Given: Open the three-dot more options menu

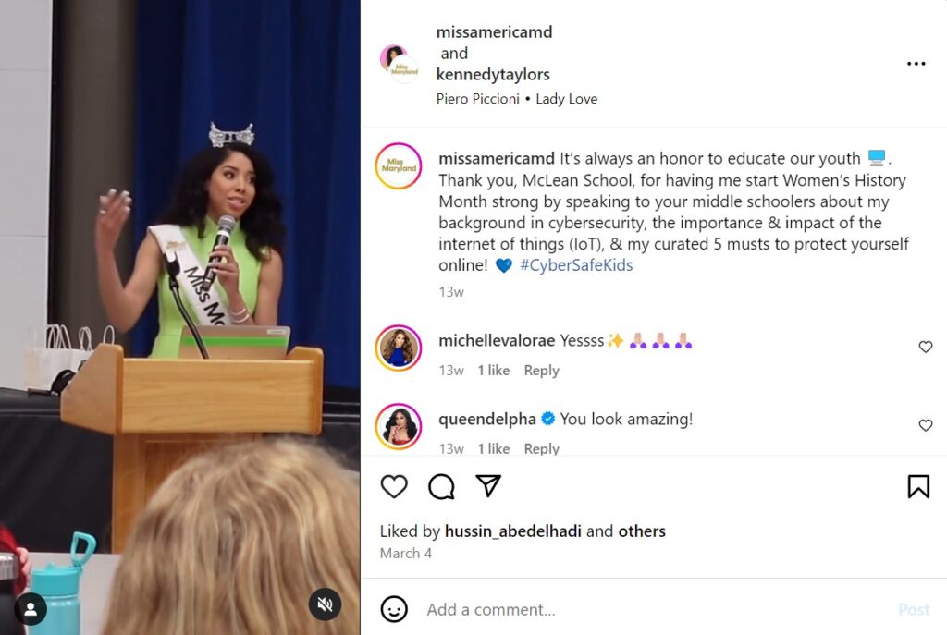Looking at the screenshot, I should pos(916,64).
